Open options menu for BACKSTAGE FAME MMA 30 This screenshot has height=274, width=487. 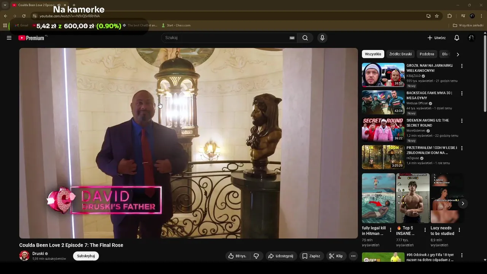pyautogui.click(x=462, y=93)
